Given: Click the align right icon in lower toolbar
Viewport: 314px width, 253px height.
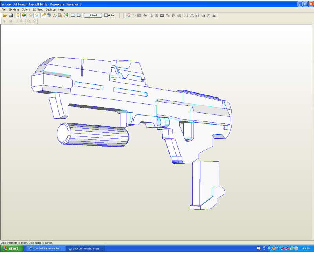Looking at the screenshot, I should (11, 21).
